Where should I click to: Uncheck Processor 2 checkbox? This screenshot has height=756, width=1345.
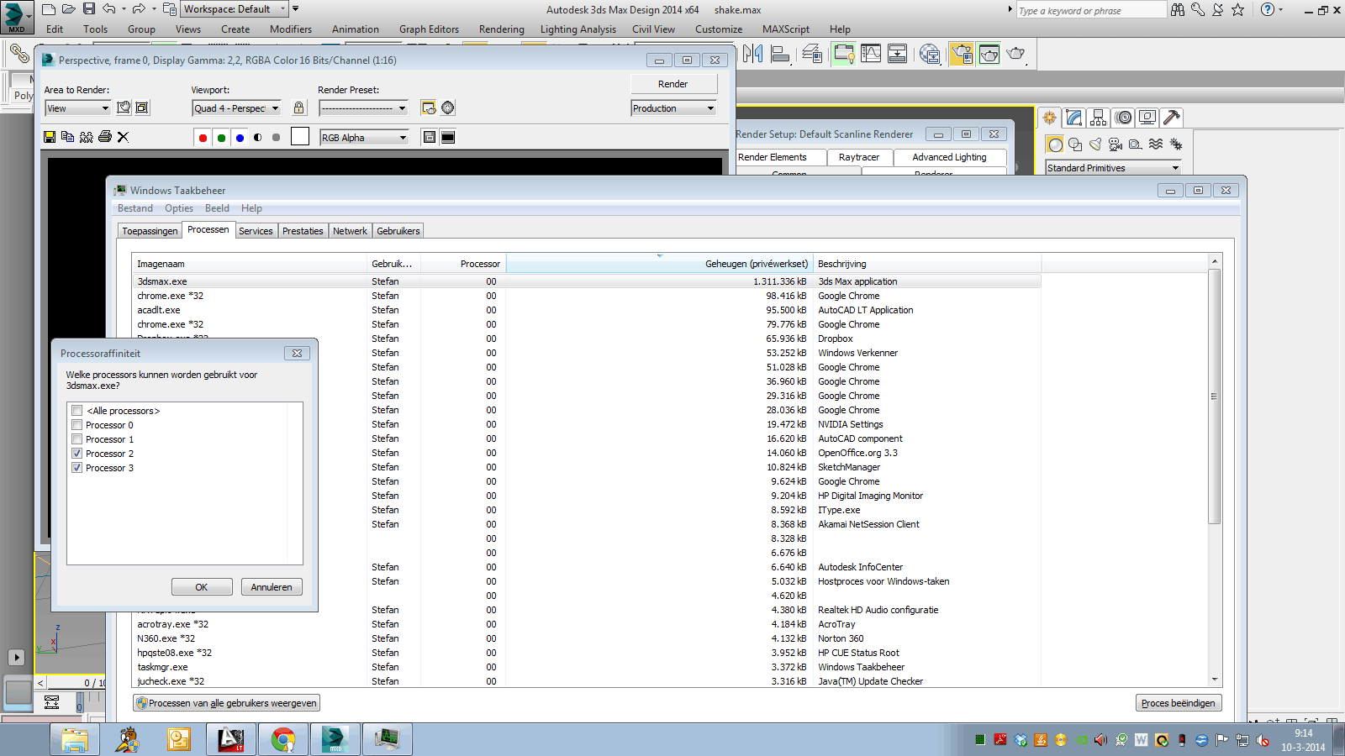pos(77,454)
